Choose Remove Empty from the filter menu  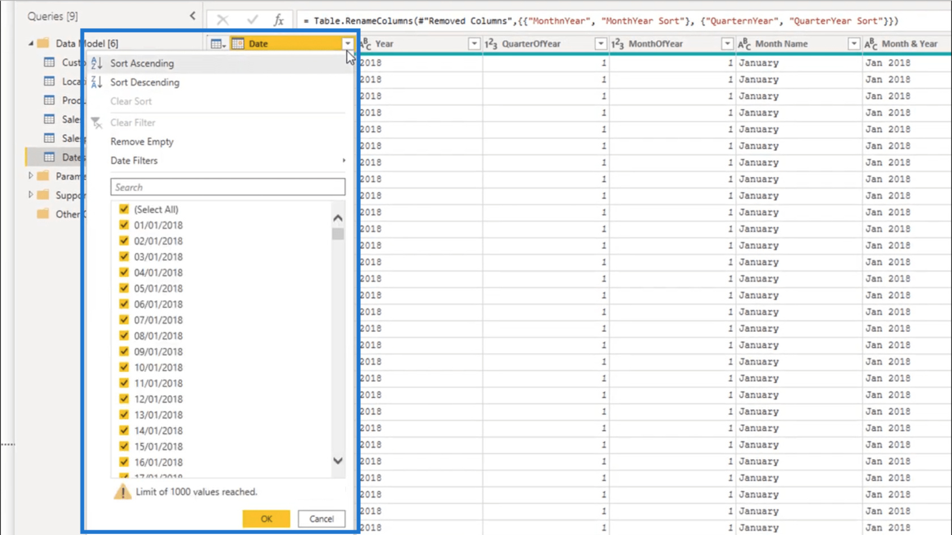click(x=142, y=142)
